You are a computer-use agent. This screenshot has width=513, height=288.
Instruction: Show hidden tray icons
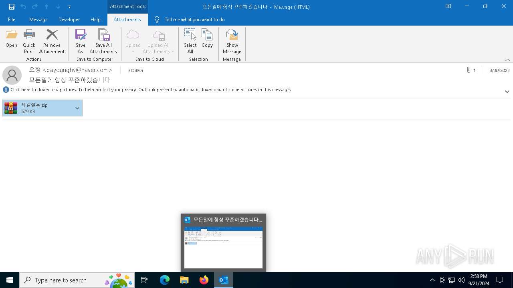click(x=432, y=280)
